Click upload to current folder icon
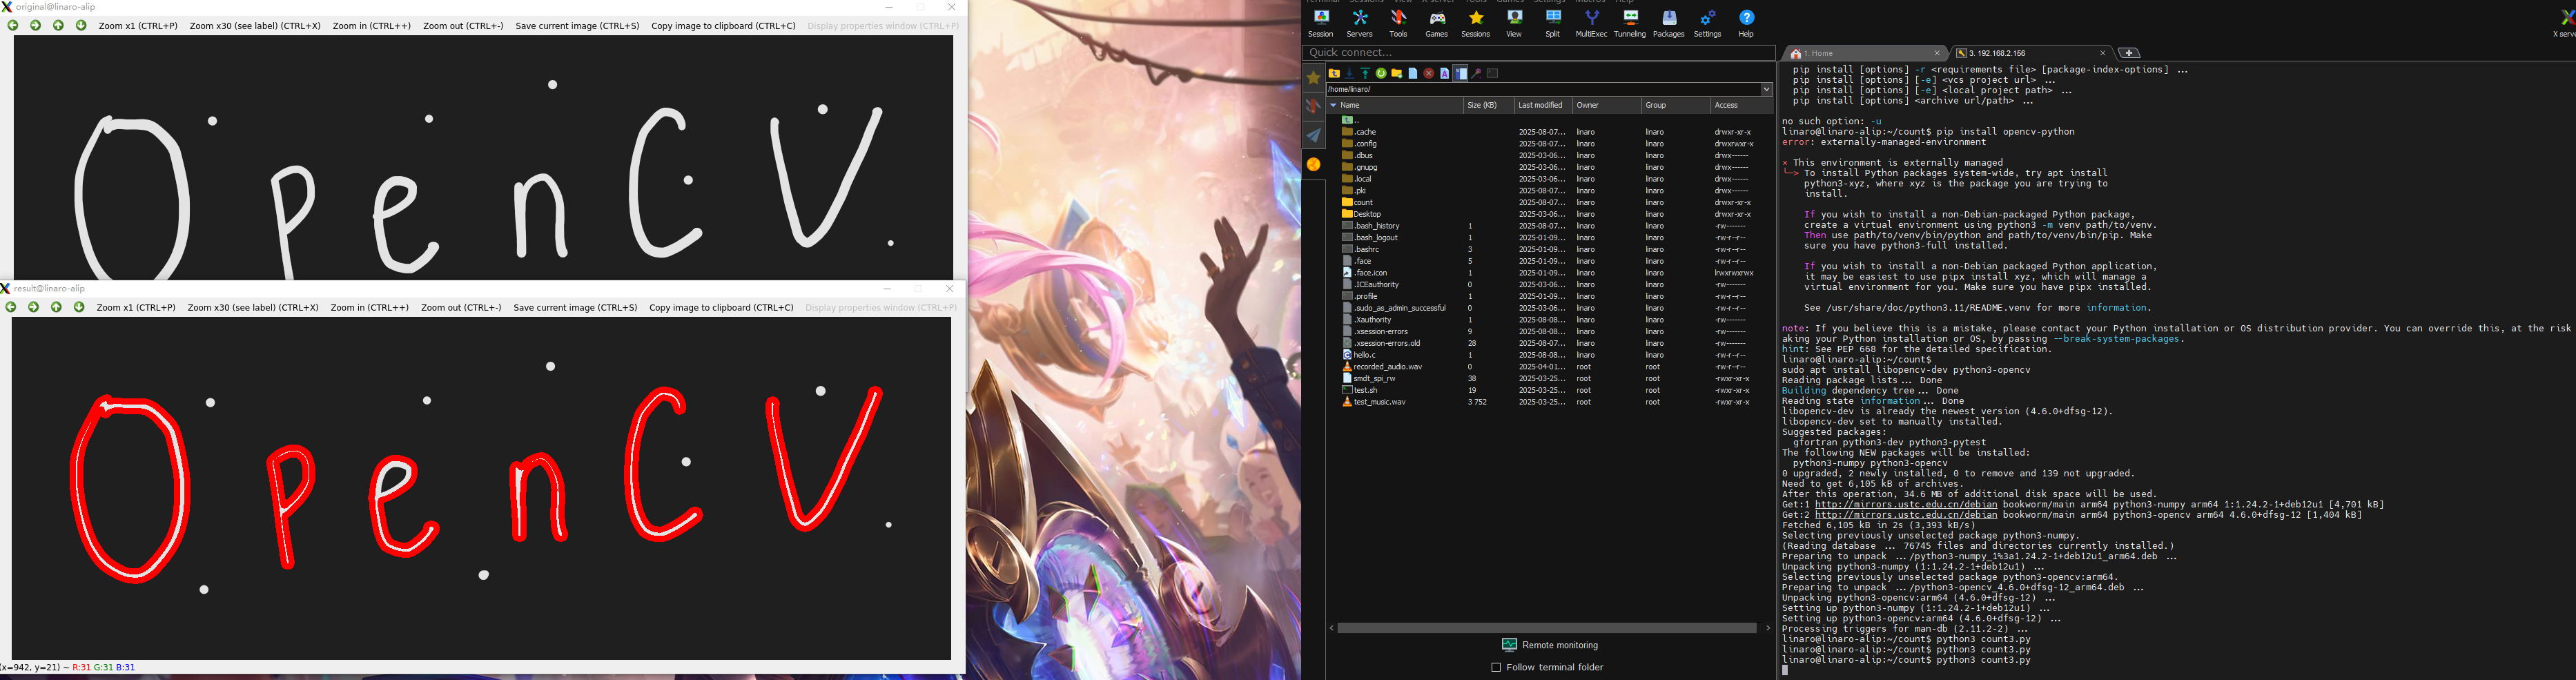Viewport: 2576px width, 680px height. pos(1365,73)
